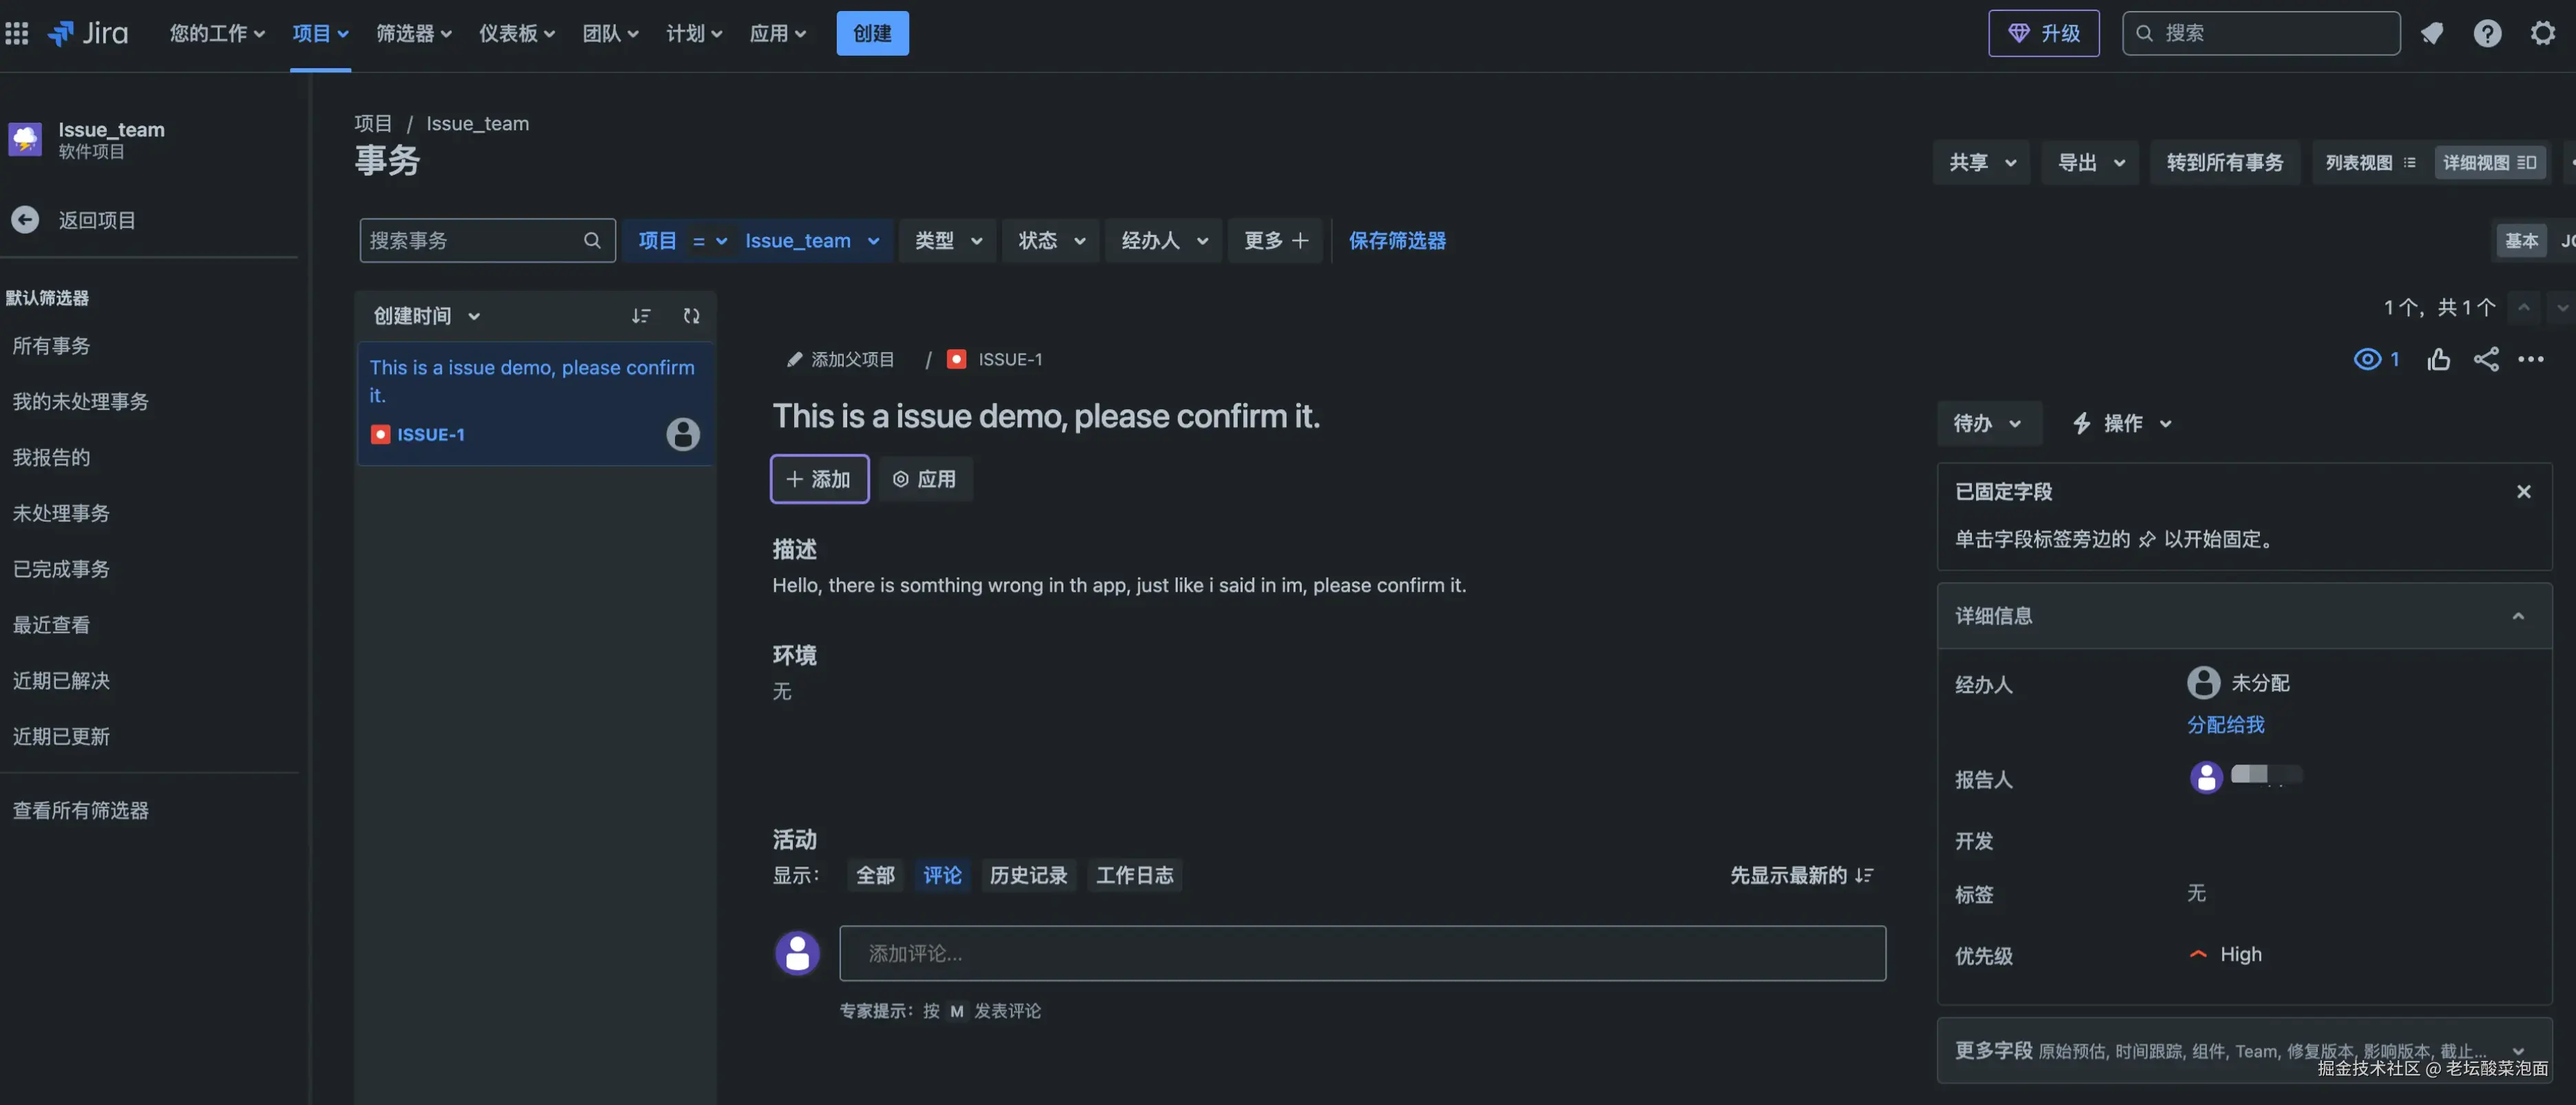Viewport: 2576px width, 1105px height.
Task: Select the 历史记录 activity tab
Action: coord(1028,875)
